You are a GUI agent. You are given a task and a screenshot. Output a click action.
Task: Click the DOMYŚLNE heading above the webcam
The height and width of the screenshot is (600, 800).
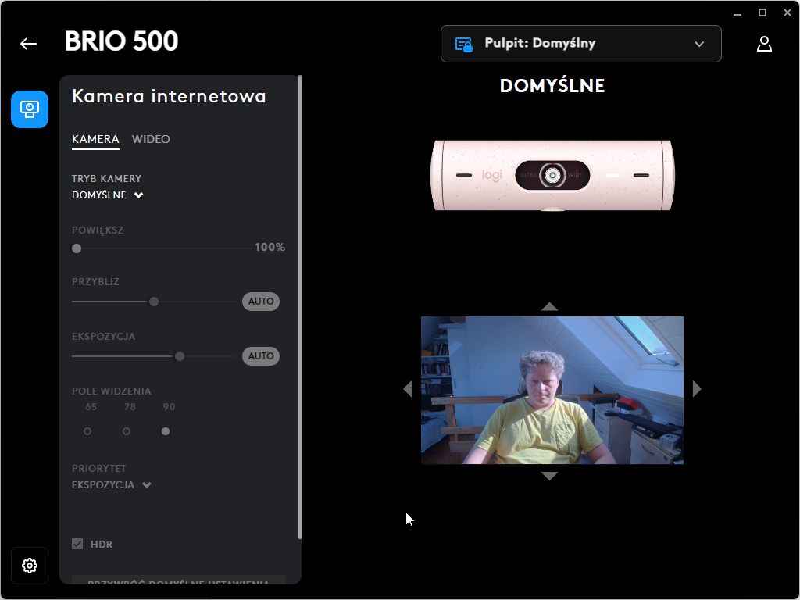coord(552,86)
